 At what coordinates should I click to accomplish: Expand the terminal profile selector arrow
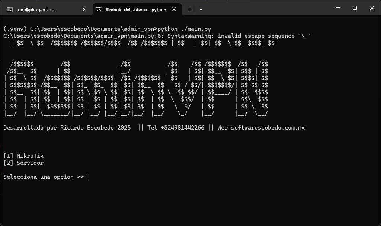201,9
